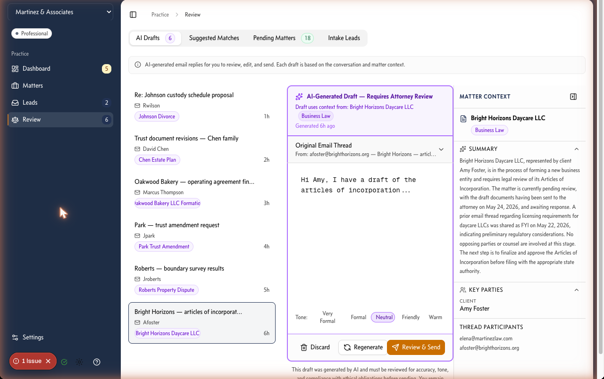This screenshot has height=379, width=604.
Task: Click the Chen Estate Plan matter tag
Action: click(157, 160)
